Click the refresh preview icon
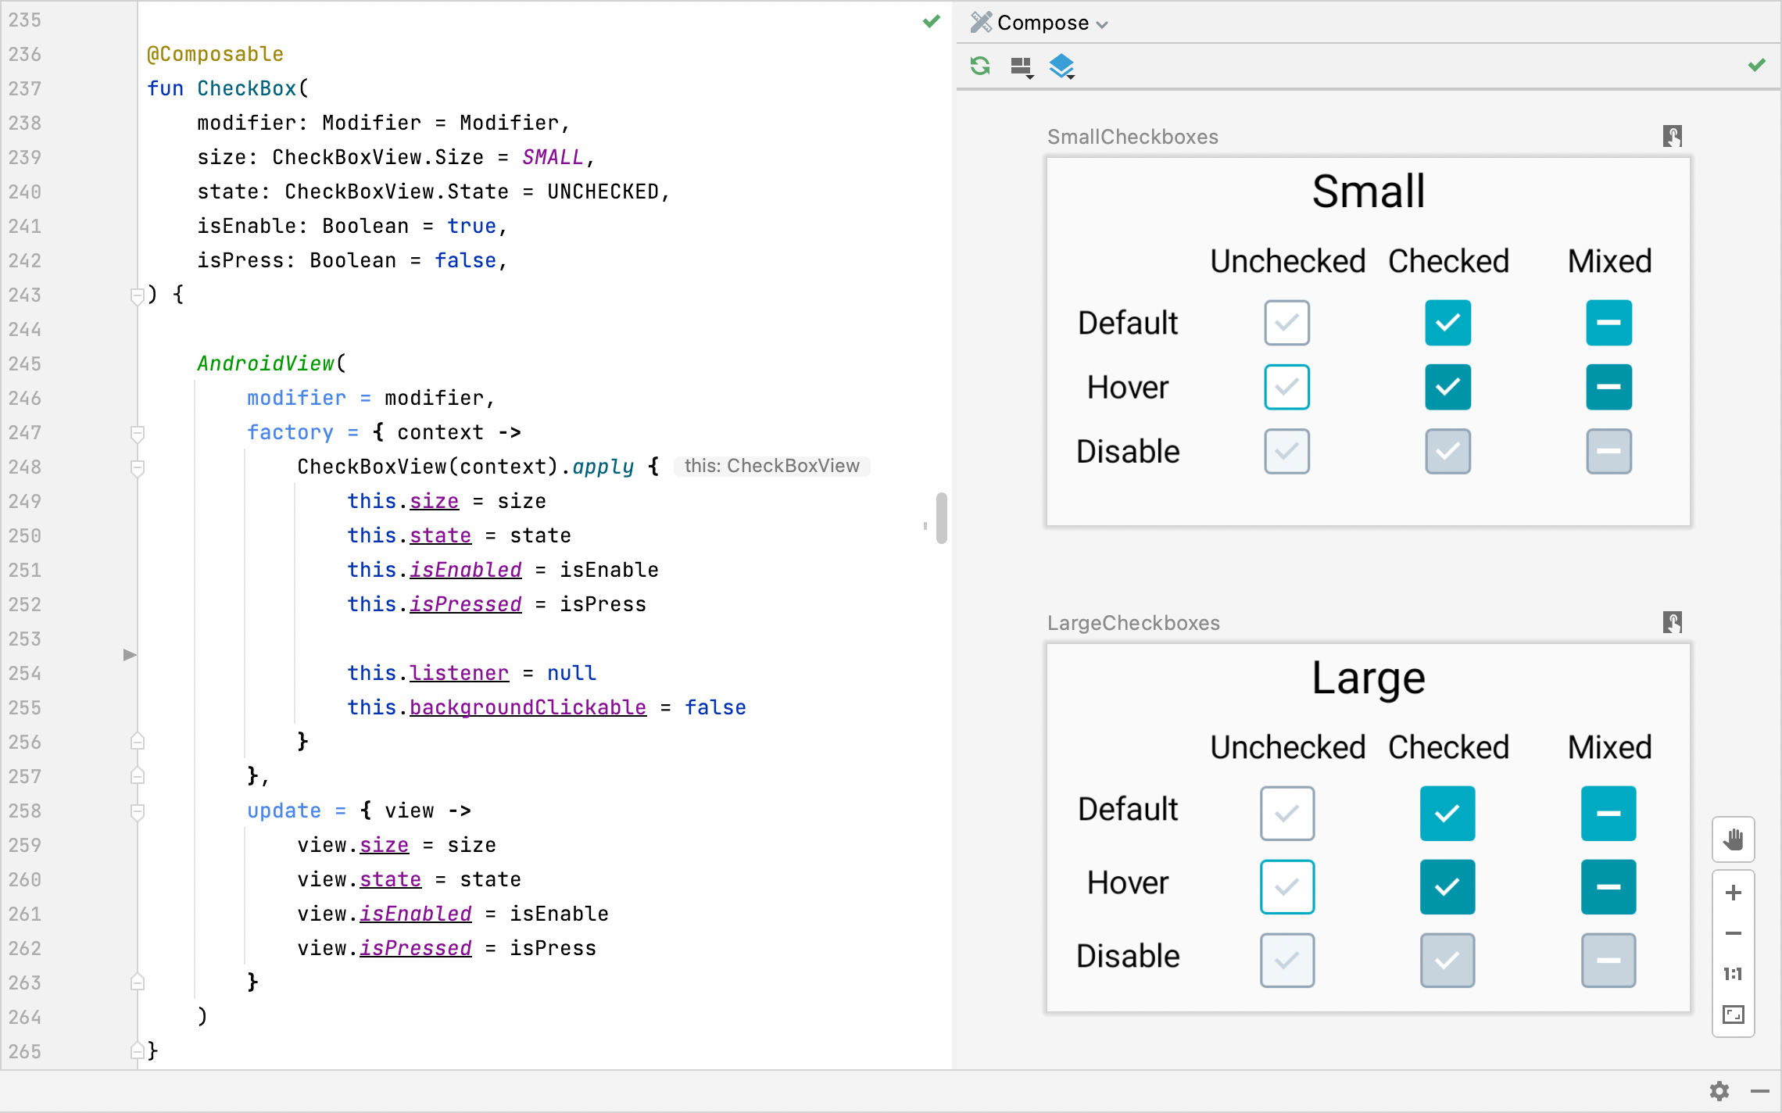Viewport: 1782px width, 1113px height. (x=980, y=66)
